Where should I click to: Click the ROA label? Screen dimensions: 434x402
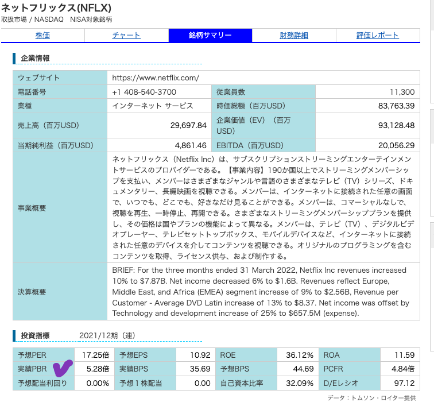(331, 355)
